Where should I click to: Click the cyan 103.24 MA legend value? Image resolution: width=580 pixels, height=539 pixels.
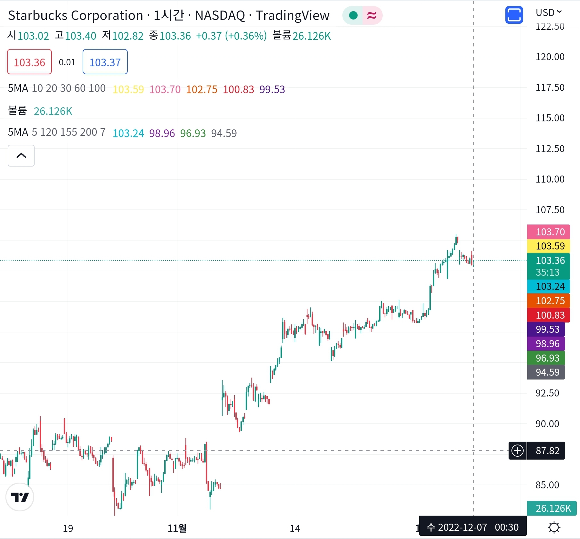128,133
